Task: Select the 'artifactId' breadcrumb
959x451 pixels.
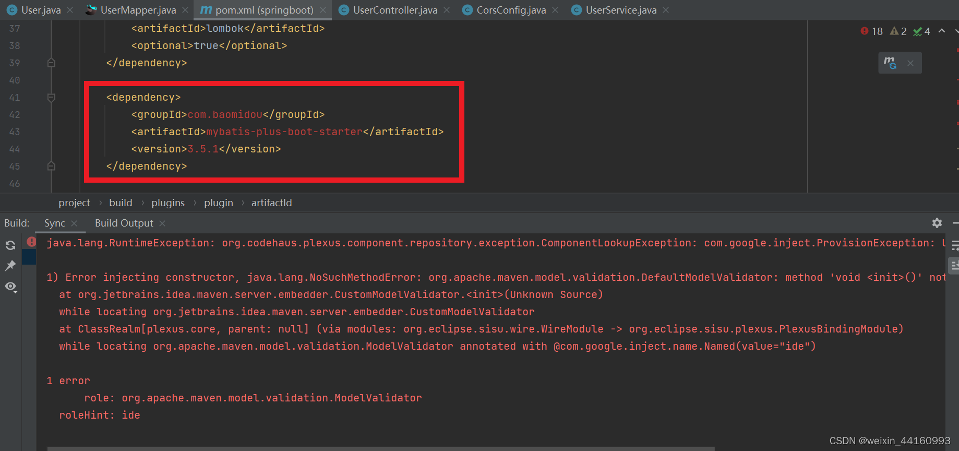Action: coord(272,203)
